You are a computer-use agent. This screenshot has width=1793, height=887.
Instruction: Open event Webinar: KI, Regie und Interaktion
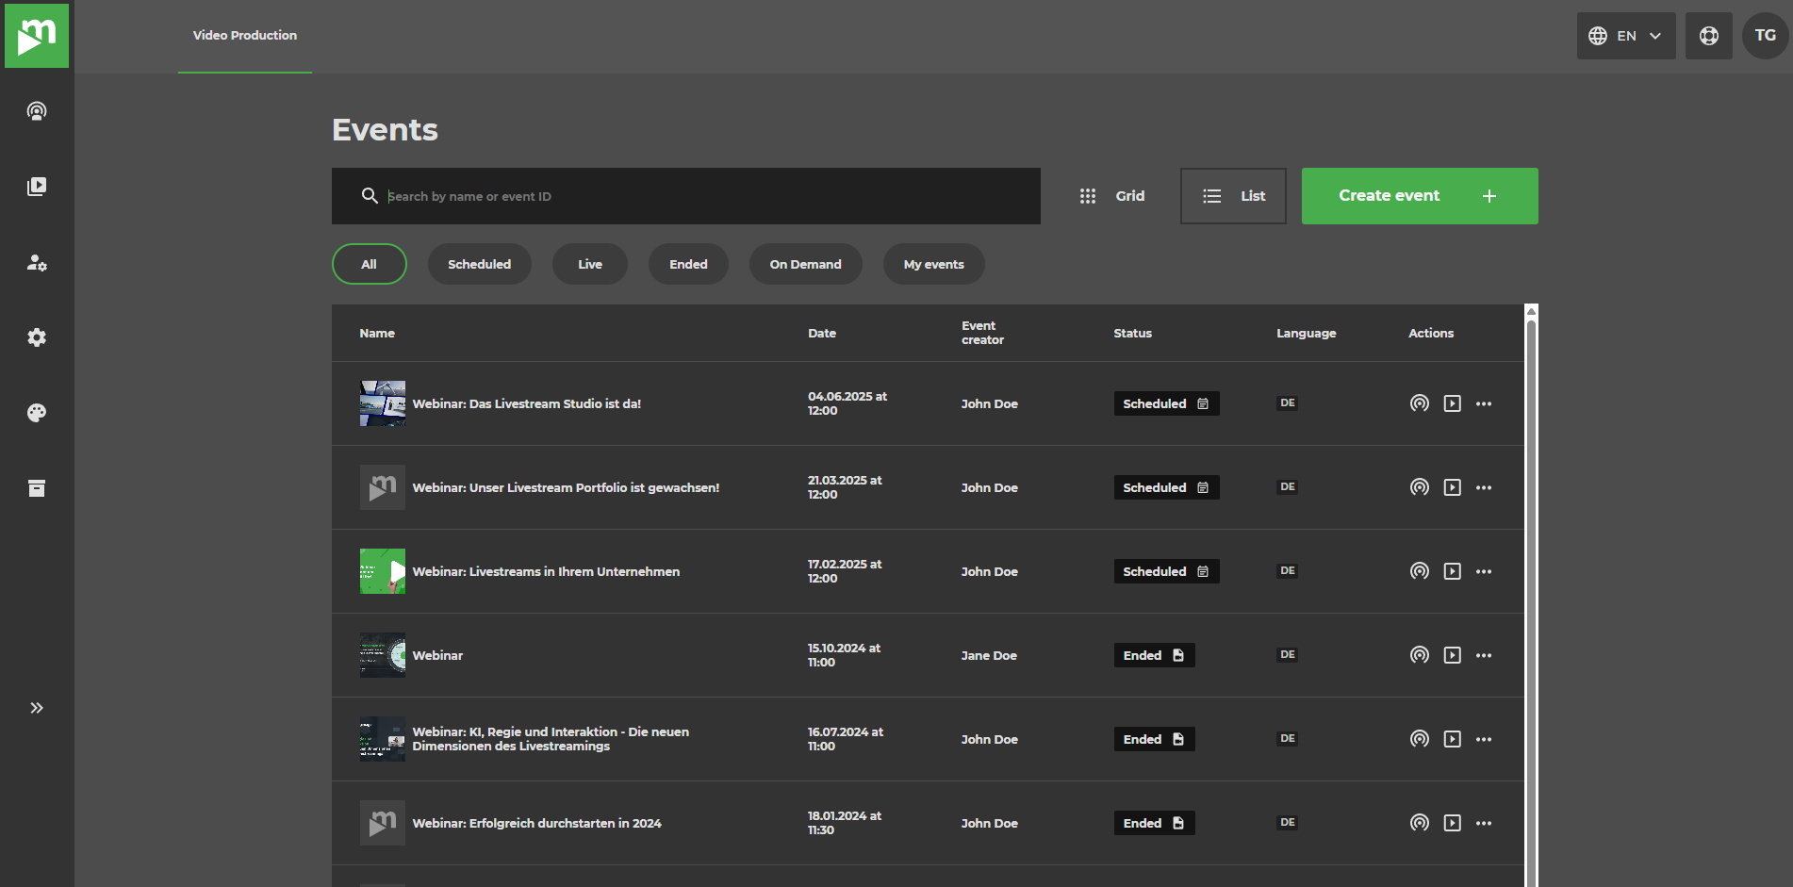pos(551,739)
